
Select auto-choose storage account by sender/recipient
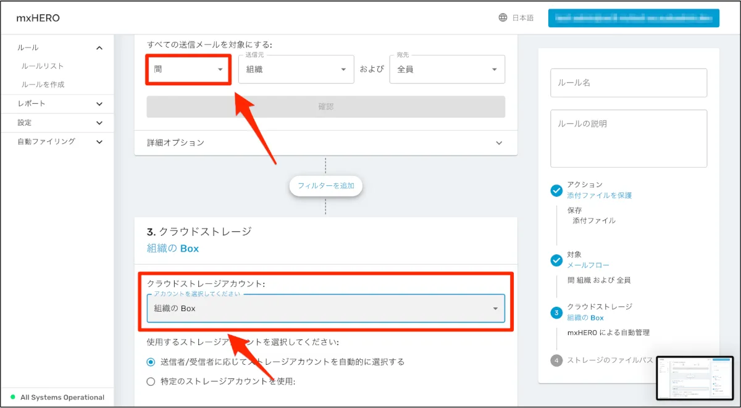151,362
